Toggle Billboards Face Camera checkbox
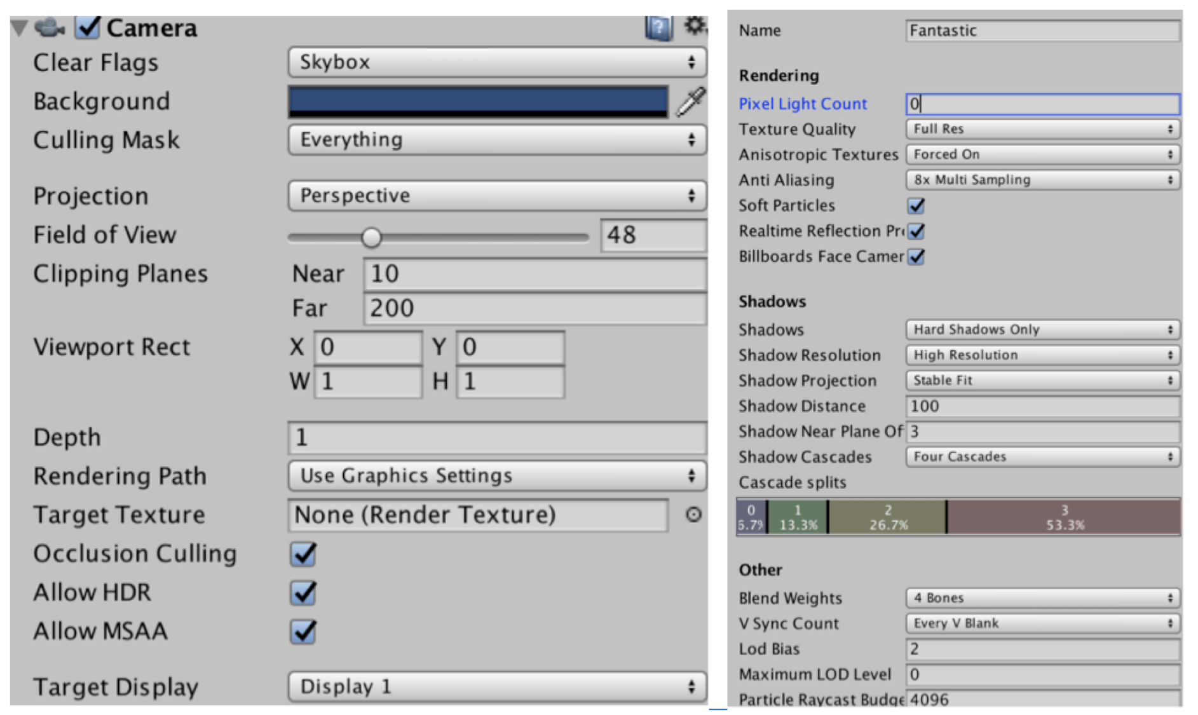1198x715 pixels. coord(916,257)
